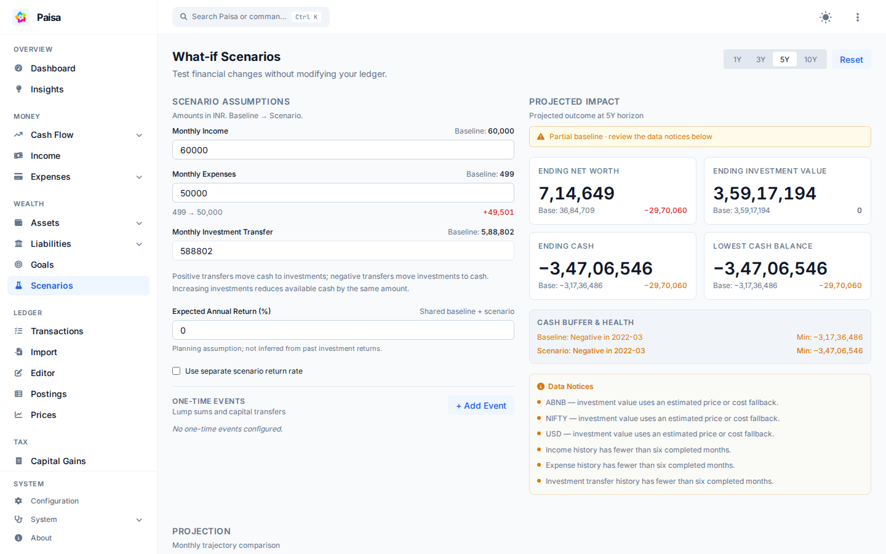This screenshot has width=886, height=554.
Task: Click the Cash Flow chart icon
Action: tap(18, 135)
